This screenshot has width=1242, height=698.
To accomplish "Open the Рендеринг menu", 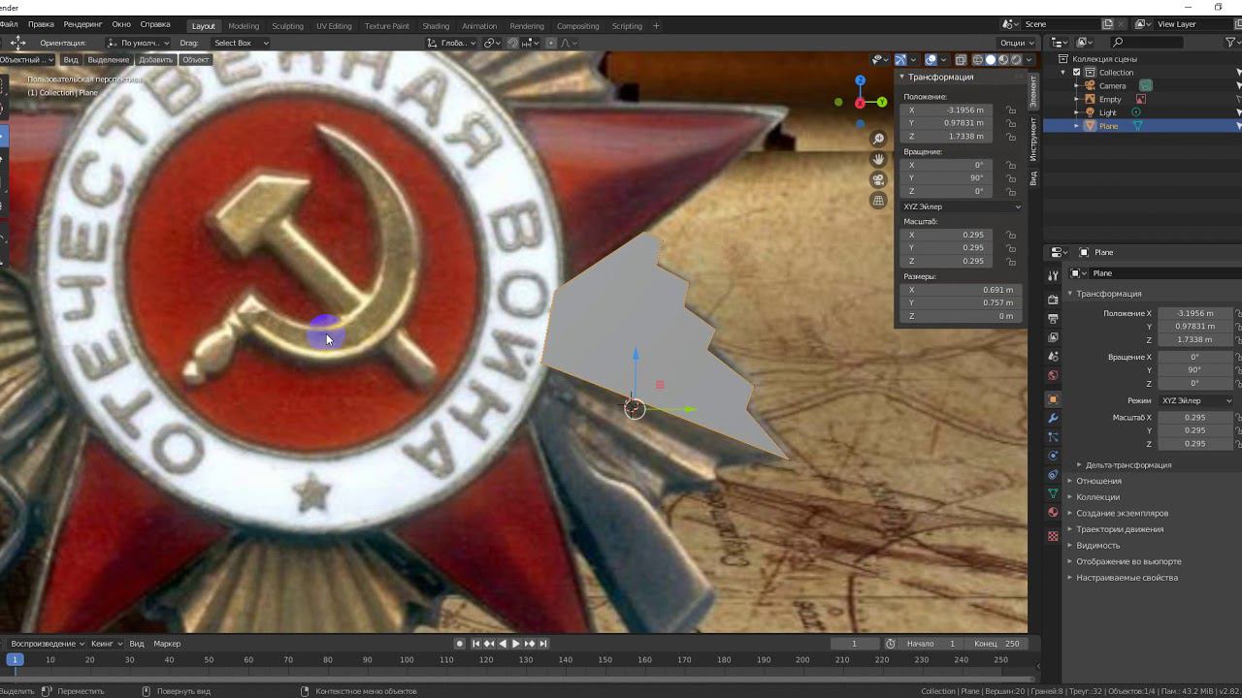I will click(82, 24).
